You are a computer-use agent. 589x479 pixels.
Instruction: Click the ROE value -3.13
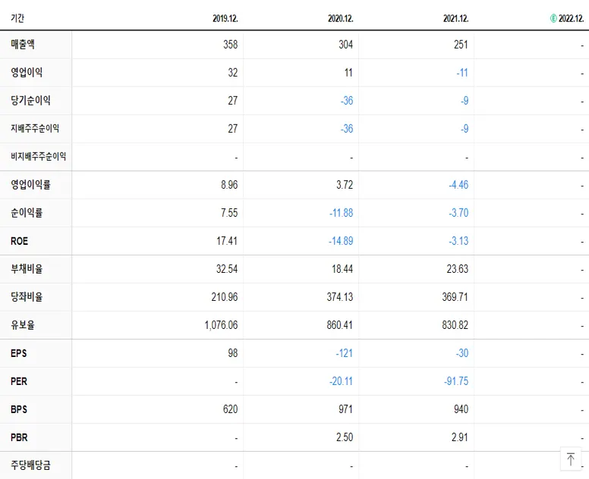coord(458,241)
